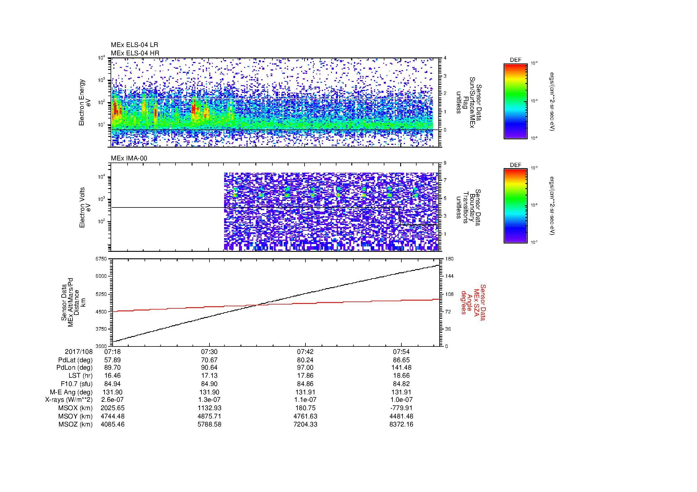Click the 'F10.7 (sfu)' row label
Screen dimensions: 697x492
pos(77,384)
